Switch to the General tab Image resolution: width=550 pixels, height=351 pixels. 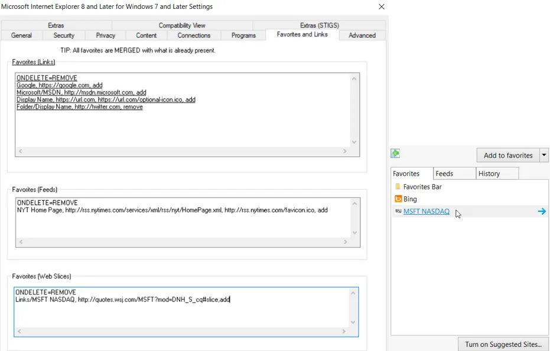21,35
